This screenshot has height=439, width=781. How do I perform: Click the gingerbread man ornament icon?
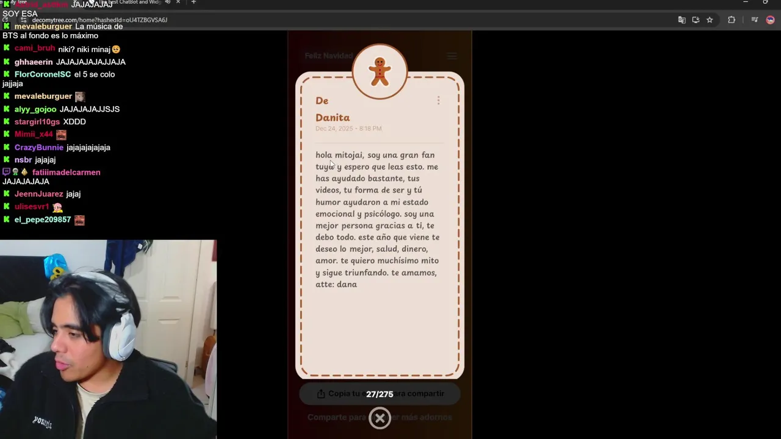pyautogui.click(x=380, y=71)
